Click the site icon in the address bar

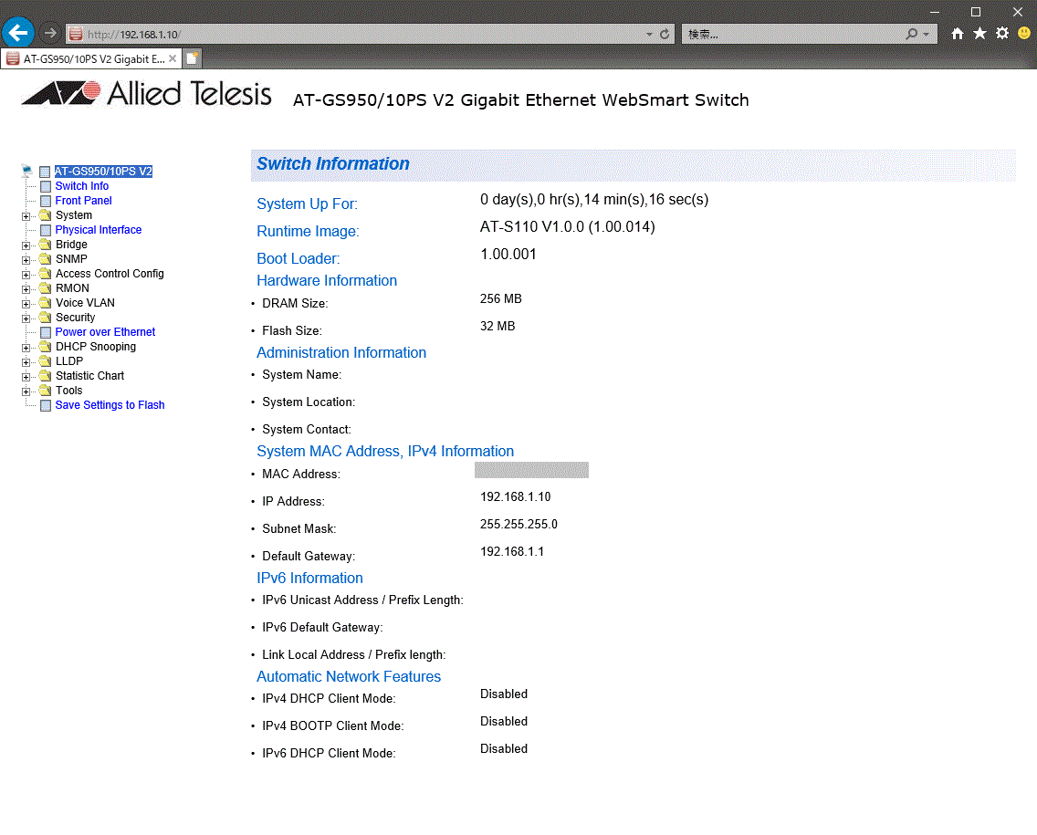[x=76, y=34]
